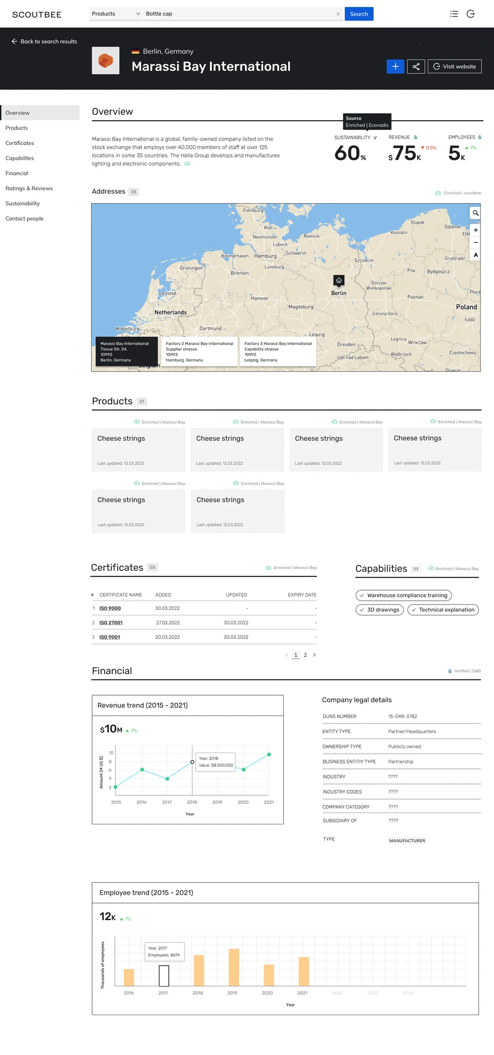Reset map compass orientation
The height and width of the screenshot is (1055, 494).
tap(476, 255)
